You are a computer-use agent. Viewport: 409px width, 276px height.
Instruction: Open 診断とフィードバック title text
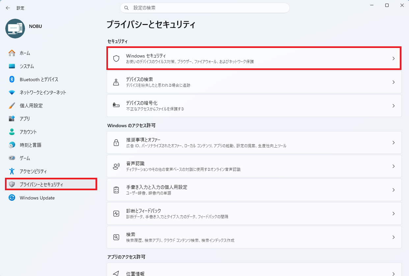[144, 211]
